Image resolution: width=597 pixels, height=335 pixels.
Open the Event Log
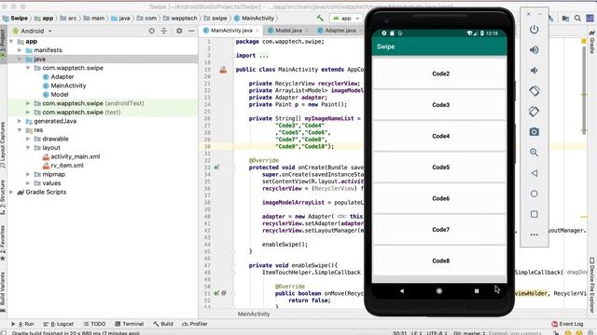tap(567, 324)
